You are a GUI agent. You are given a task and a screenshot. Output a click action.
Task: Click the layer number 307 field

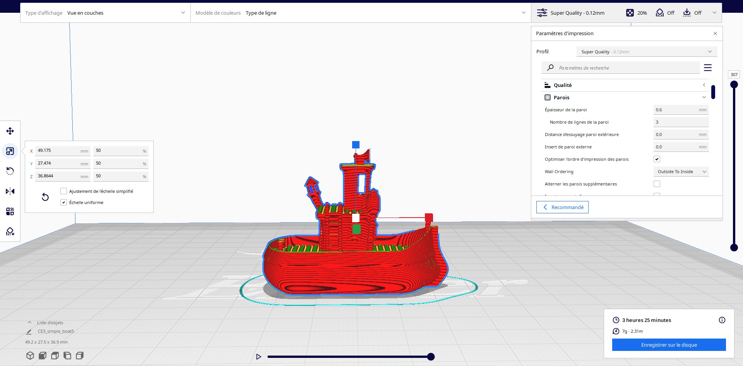click(x=734, y=75)
